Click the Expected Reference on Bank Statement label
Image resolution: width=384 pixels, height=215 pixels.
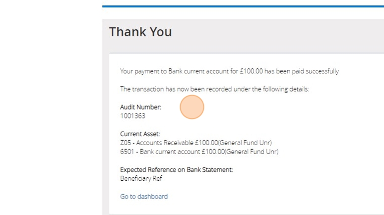tap(176, 169)
